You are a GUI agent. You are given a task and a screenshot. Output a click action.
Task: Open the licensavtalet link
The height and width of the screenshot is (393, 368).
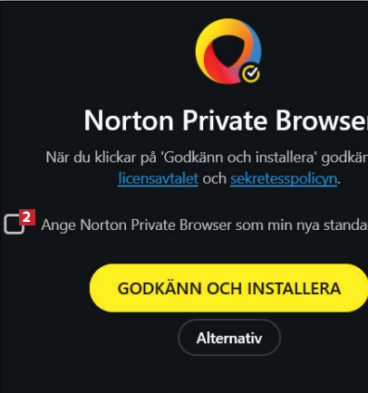click(158, 178)
